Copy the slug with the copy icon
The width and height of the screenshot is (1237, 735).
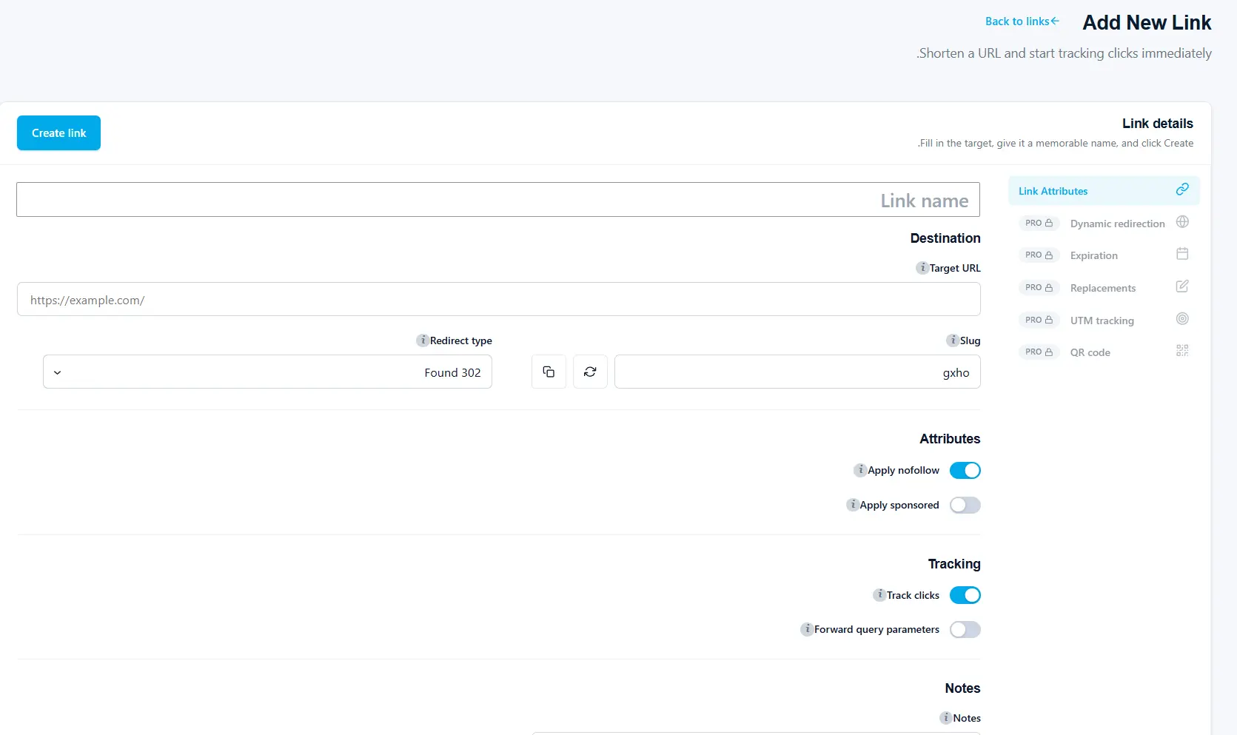pos(549,372)
